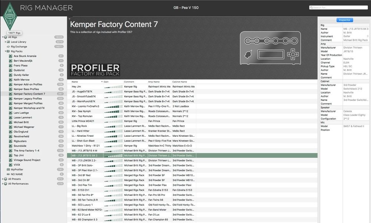
Task: Click the Search for... field
Action: click(338, 7)
